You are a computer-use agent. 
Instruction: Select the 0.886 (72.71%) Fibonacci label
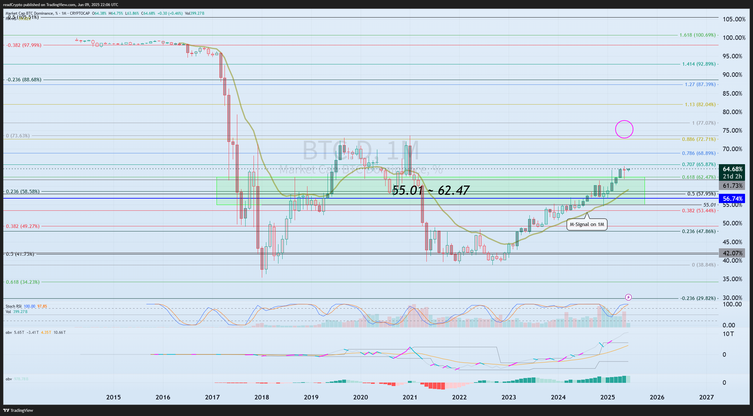699,139
